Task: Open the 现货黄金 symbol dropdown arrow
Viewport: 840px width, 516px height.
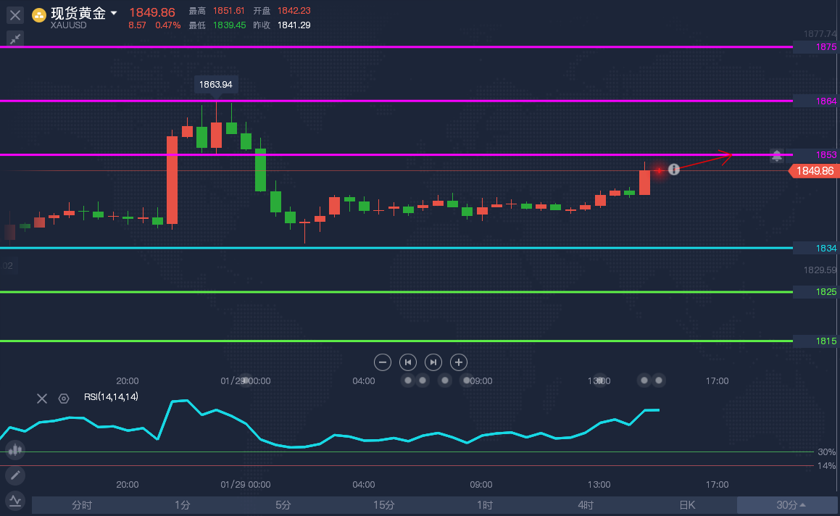Action: pos(114,13)
